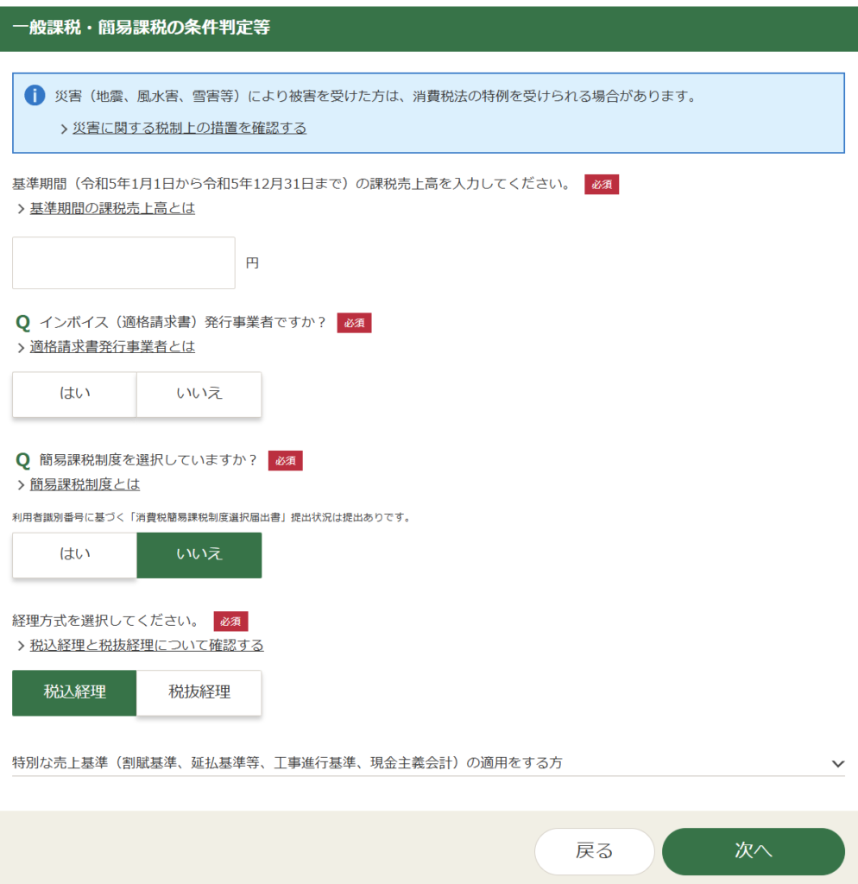The height and width of the screenshot is (884, 858).
Task: Click the green Q icon beside the インボイス question
Action: [23, 323]
